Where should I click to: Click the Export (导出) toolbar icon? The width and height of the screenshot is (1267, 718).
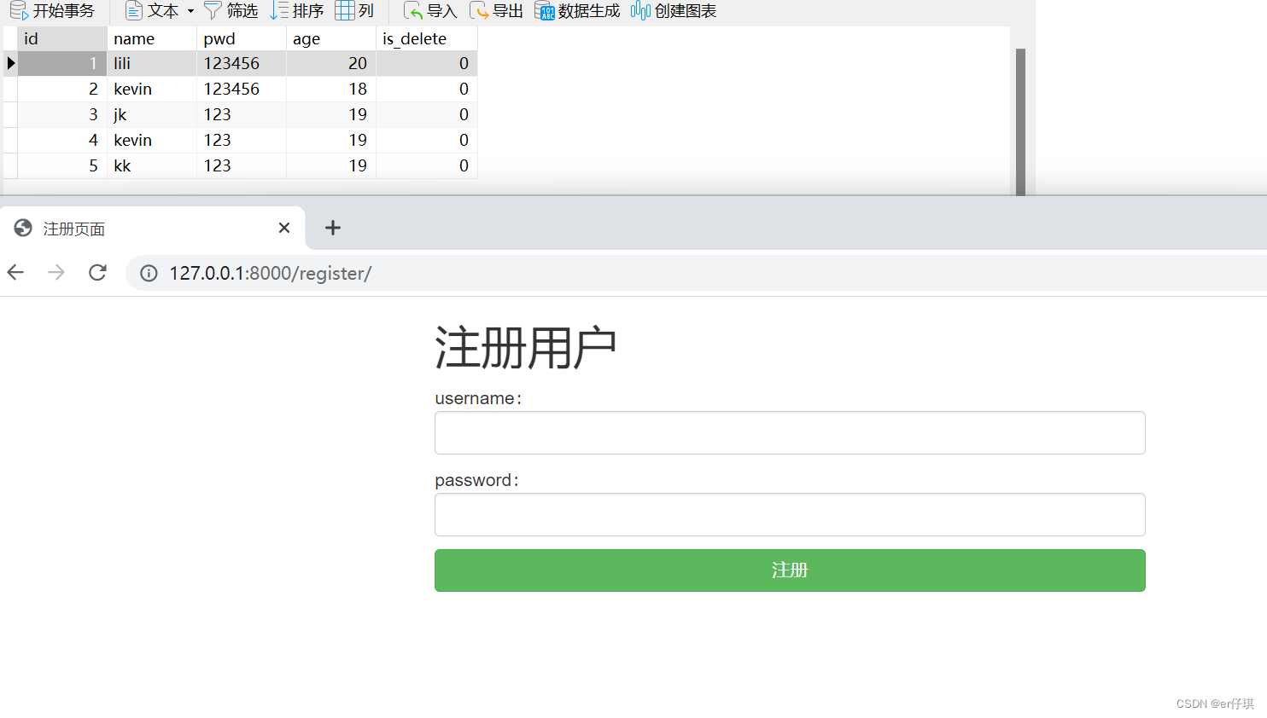coord(479,10)
